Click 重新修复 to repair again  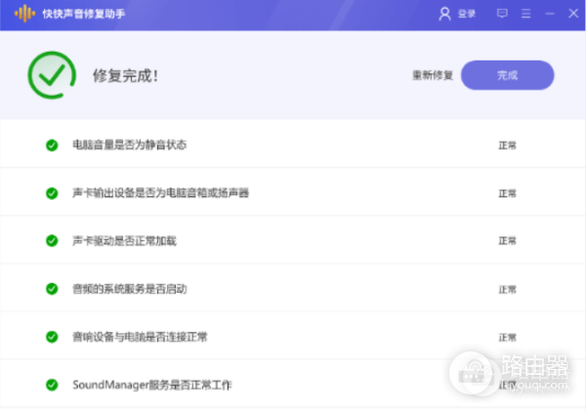433,75
